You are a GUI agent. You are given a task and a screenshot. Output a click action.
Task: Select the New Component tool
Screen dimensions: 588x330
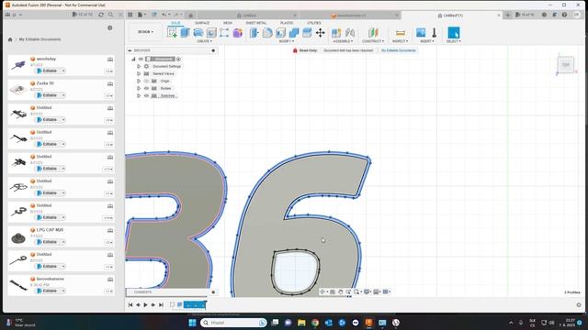(x=336, y=33)
